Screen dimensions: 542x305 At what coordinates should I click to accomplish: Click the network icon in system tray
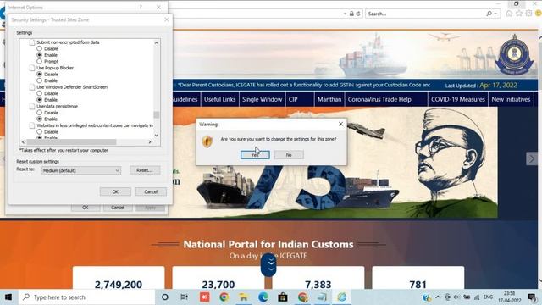coord(477,297)
